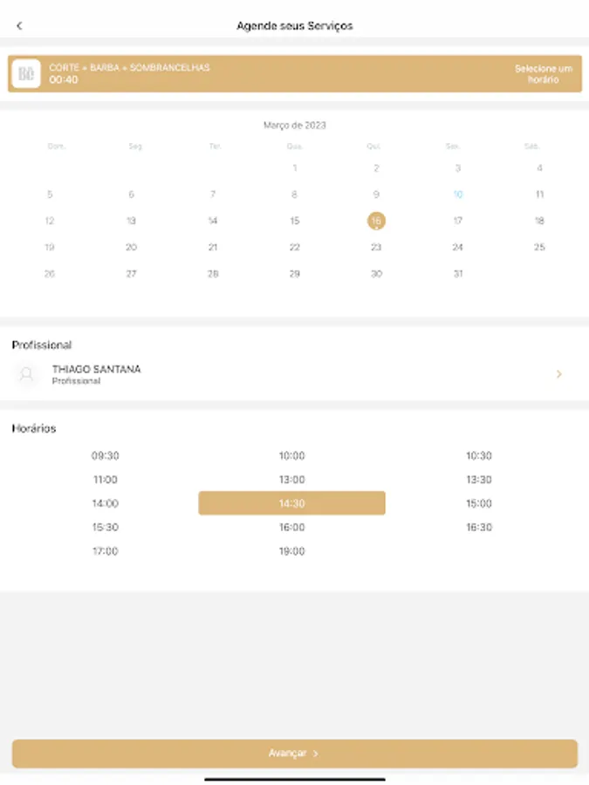Pick the 10:30 time slot

[x=479, y=455]
